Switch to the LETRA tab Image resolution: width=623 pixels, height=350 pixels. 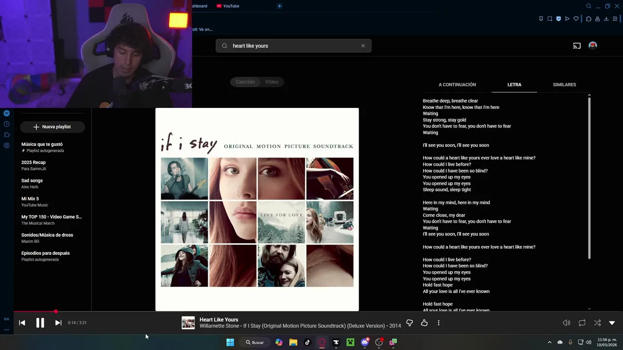tap(514, 85)
